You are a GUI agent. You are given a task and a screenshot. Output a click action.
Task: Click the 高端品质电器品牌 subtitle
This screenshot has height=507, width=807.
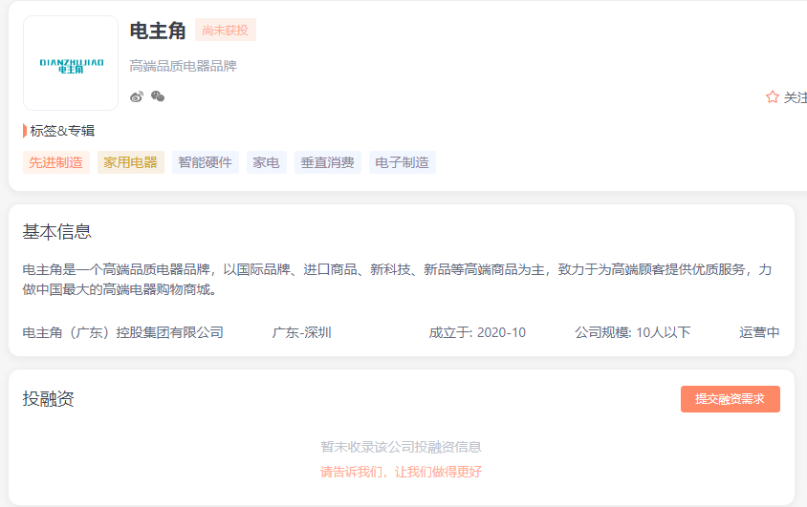(x=183, y=66)
